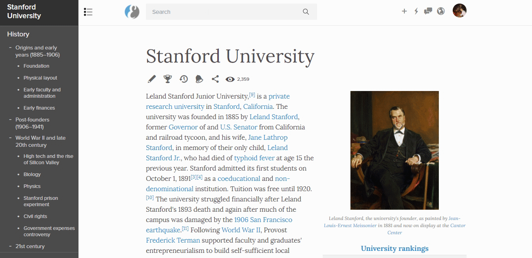
Task: Click the pencil edit icon under the title
Action: 152,79
